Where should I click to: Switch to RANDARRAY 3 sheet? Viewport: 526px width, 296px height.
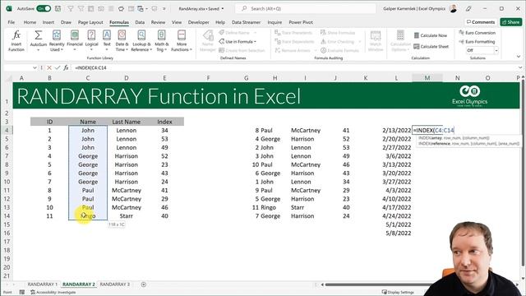(x=115, y=284)
